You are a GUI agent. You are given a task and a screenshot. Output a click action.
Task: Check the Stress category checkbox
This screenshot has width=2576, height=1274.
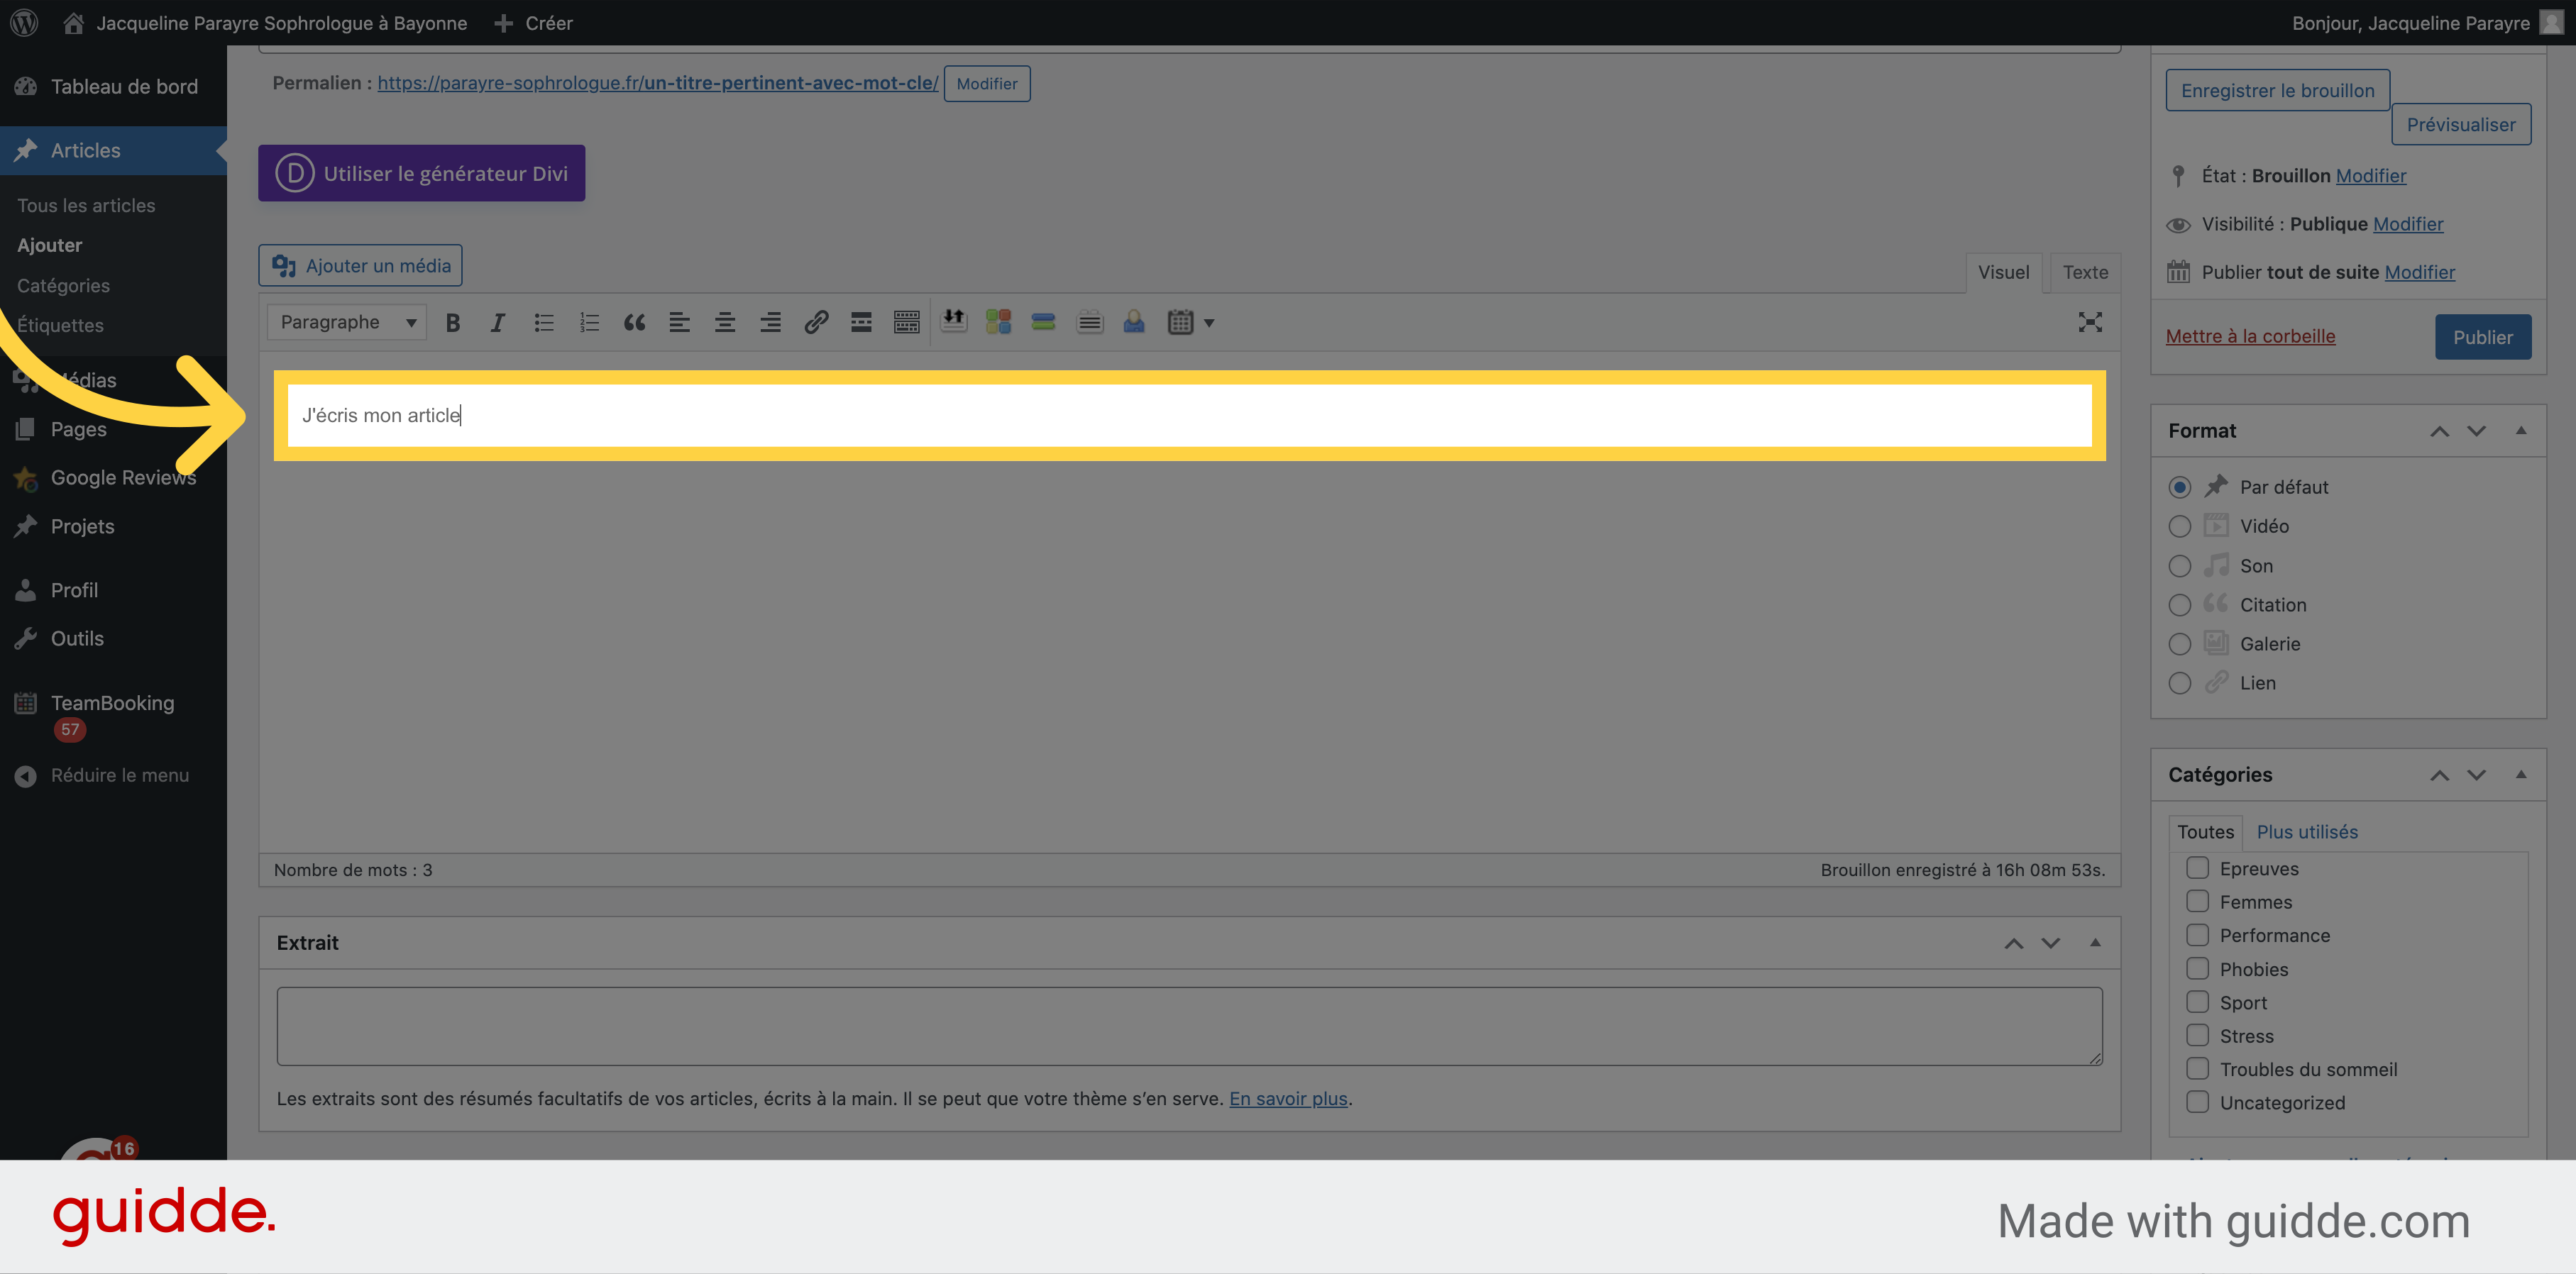coord(2196,1034)
